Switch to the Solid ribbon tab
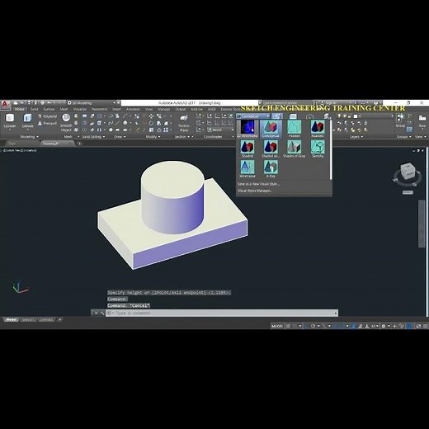Screen dimensions: 429x429 tap(35, 109)
